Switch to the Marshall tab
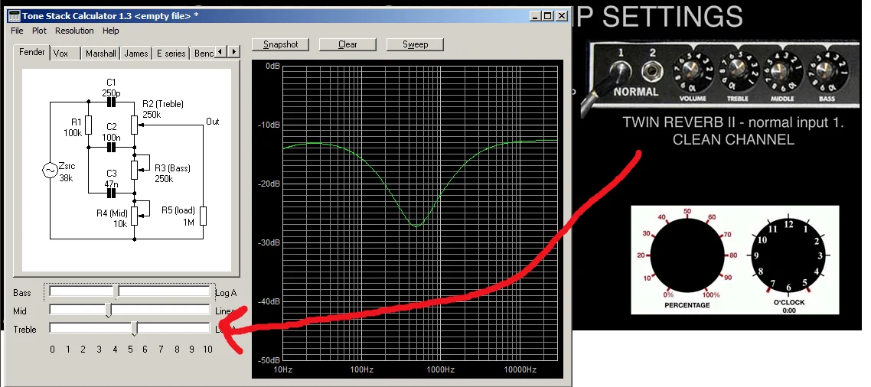 coord(100,54)
